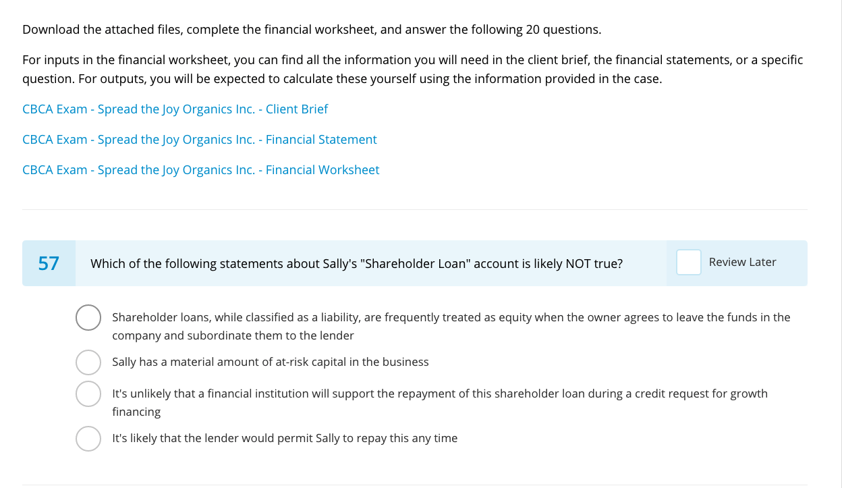
Task: Tick the Review Later checkbox
Action: coord(688,263)
